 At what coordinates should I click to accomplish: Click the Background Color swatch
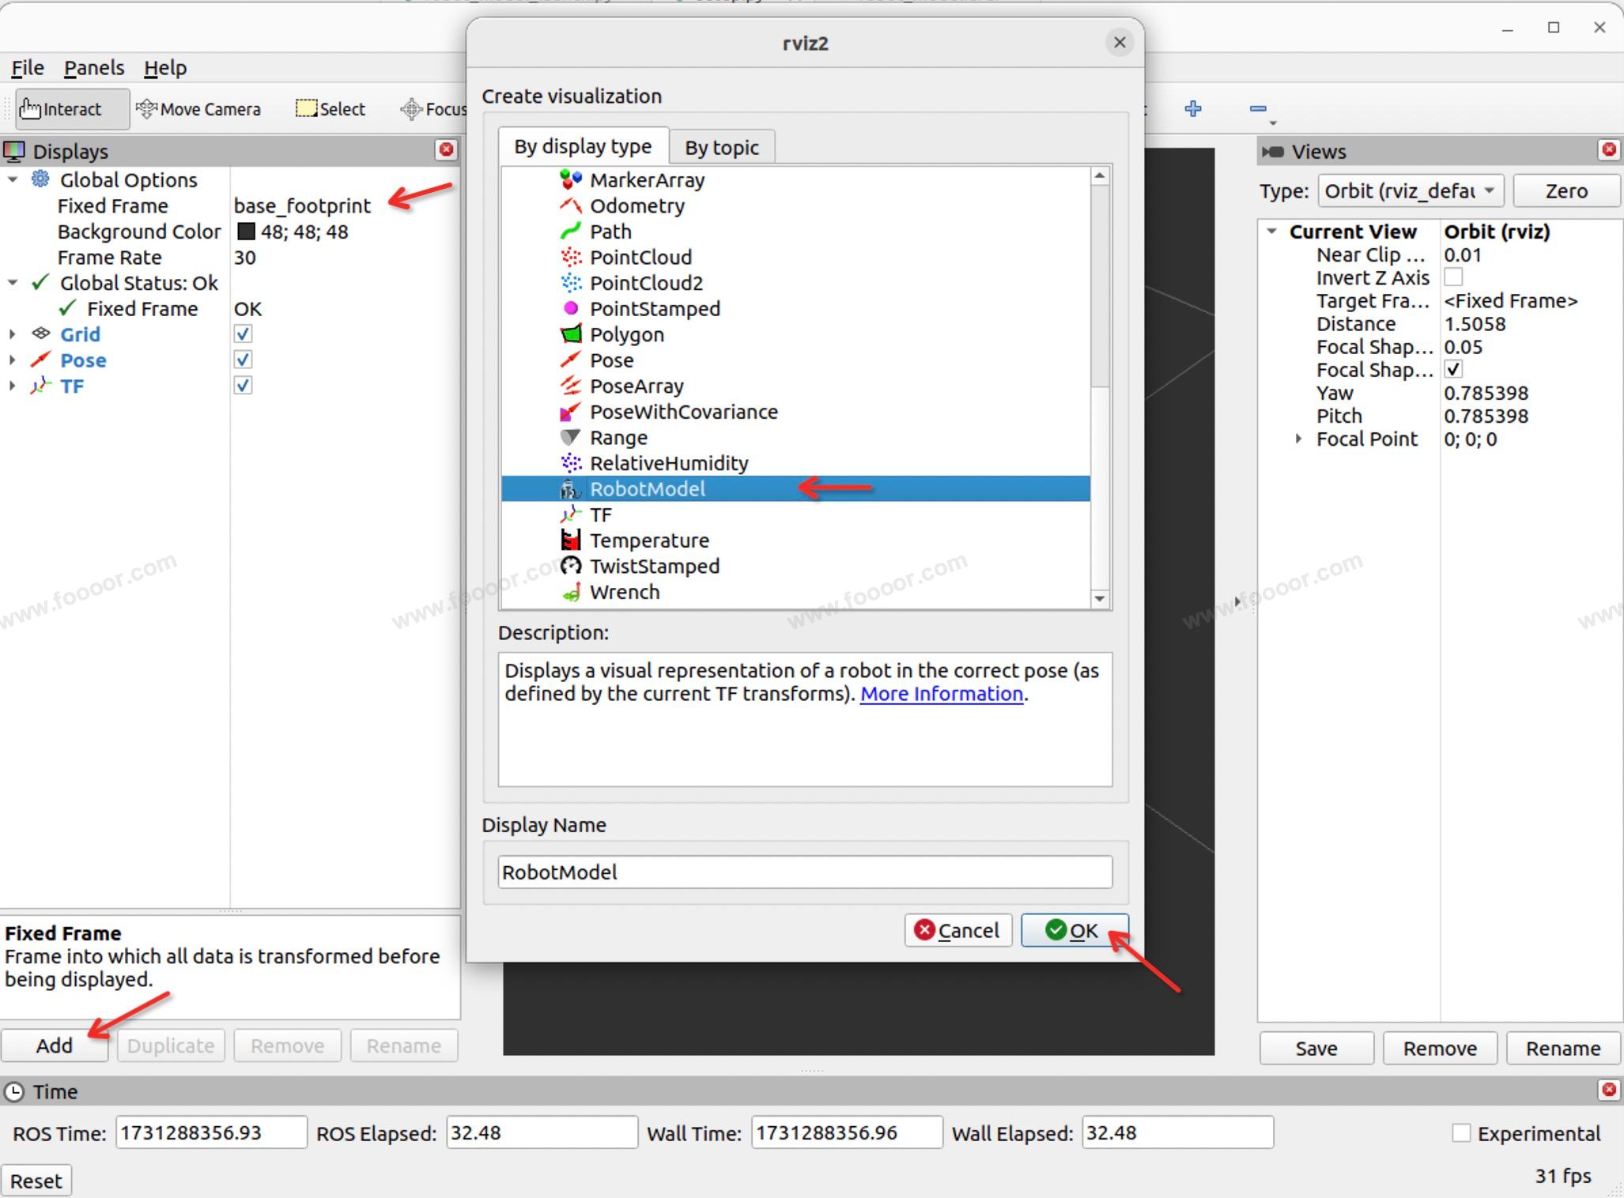(x=247, y=232)
